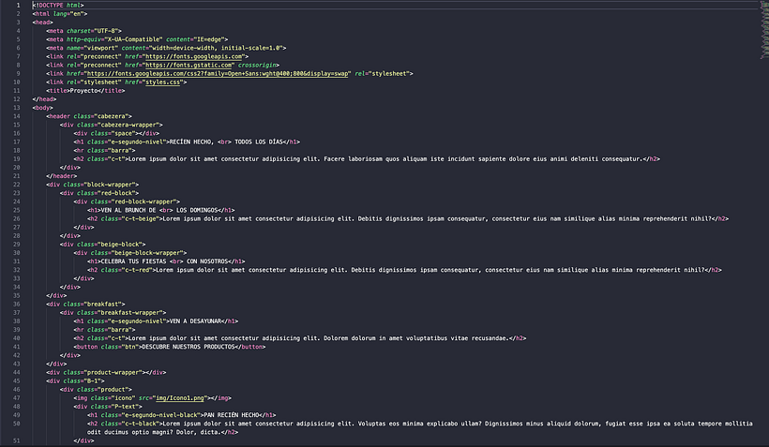Click the heading text "VEN A DESAYUNAR"

coord(195,321)
